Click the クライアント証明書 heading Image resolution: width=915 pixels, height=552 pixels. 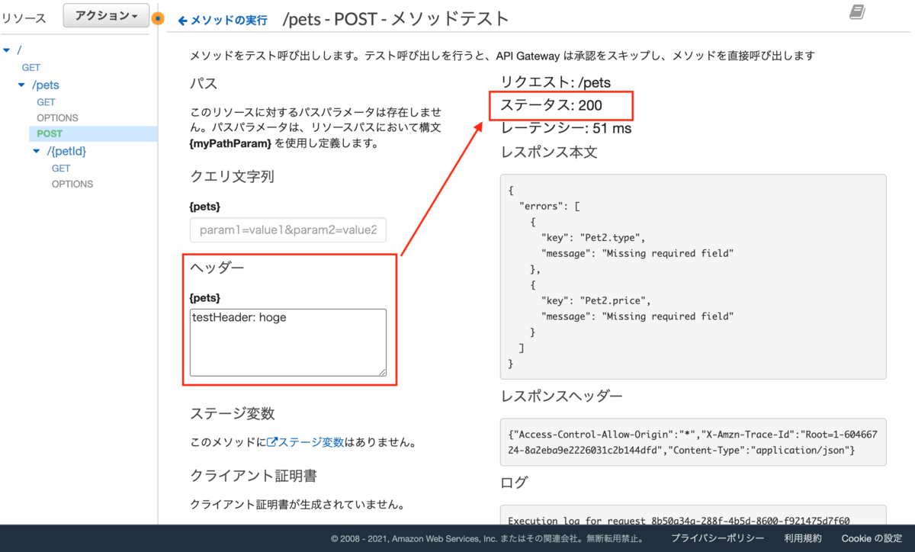click(x=254, y=476)
